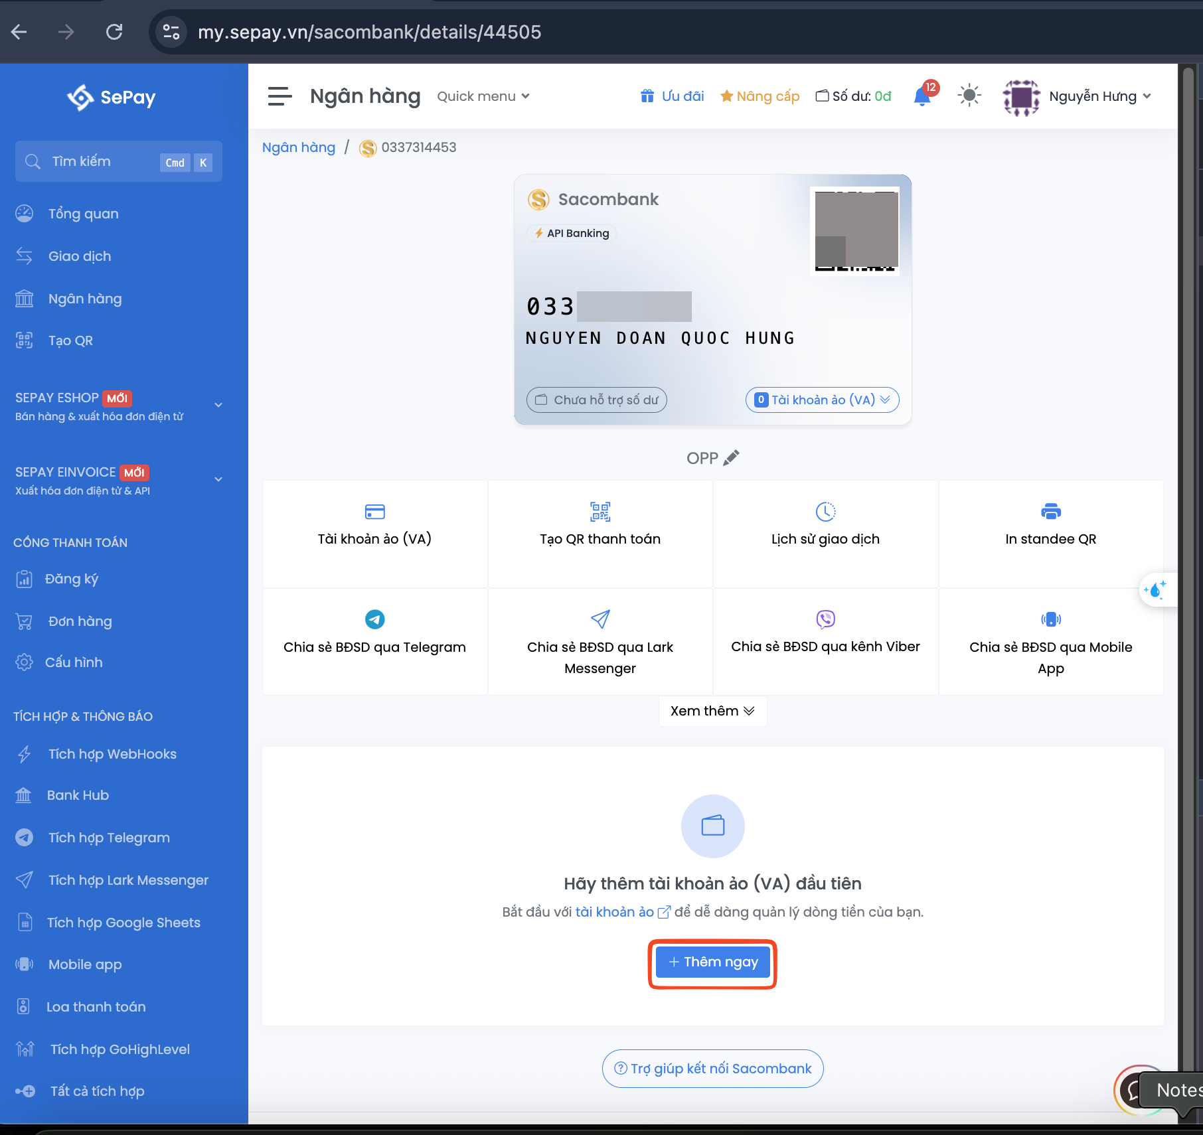
Task: Click the browser reload button
Action: click(114, 32)
